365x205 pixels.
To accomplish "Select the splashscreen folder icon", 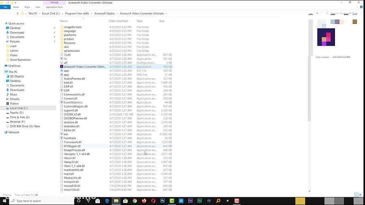I will pyautogui.click(x=62, y=51).
